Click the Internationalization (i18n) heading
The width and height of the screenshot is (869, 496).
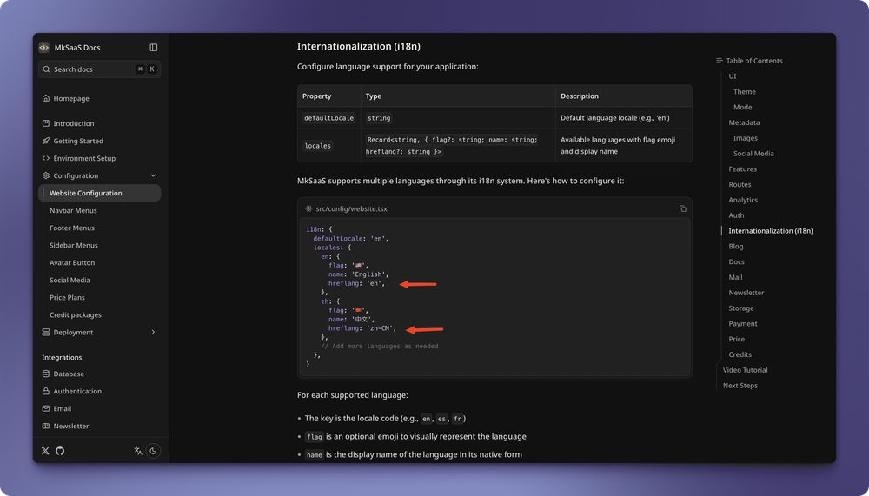point(359,47)
